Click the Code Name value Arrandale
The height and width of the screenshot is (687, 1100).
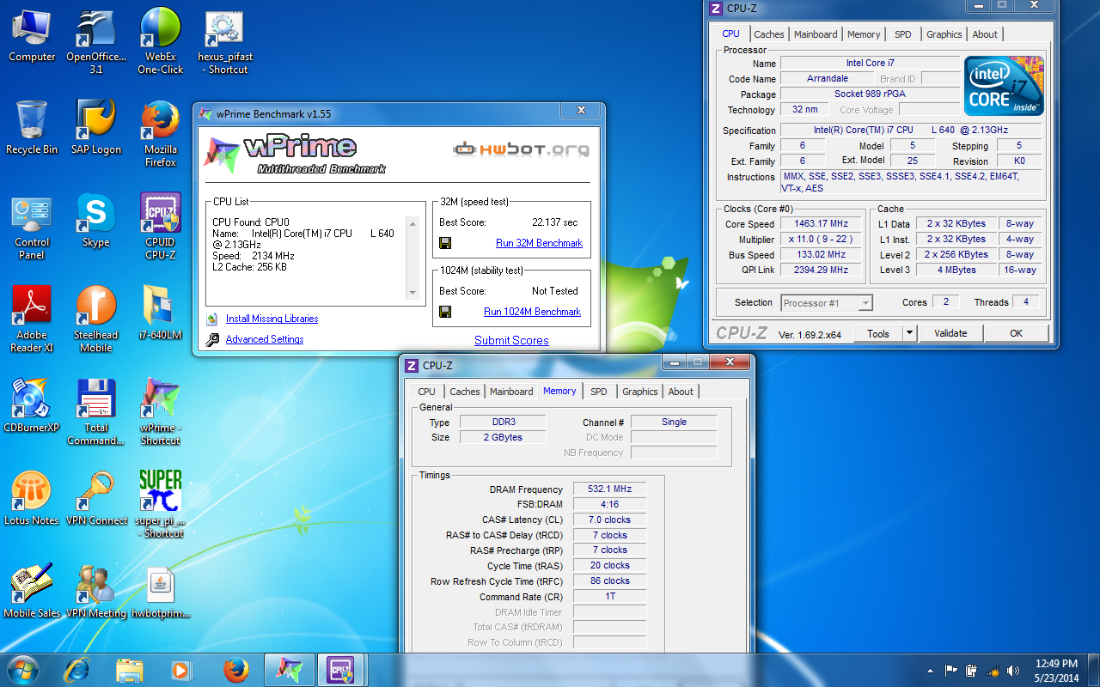[x=828, y=78]
